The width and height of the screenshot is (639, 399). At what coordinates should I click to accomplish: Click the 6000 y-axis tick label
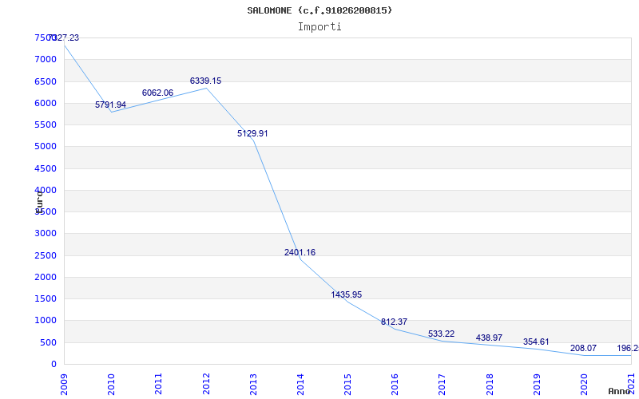46,103
